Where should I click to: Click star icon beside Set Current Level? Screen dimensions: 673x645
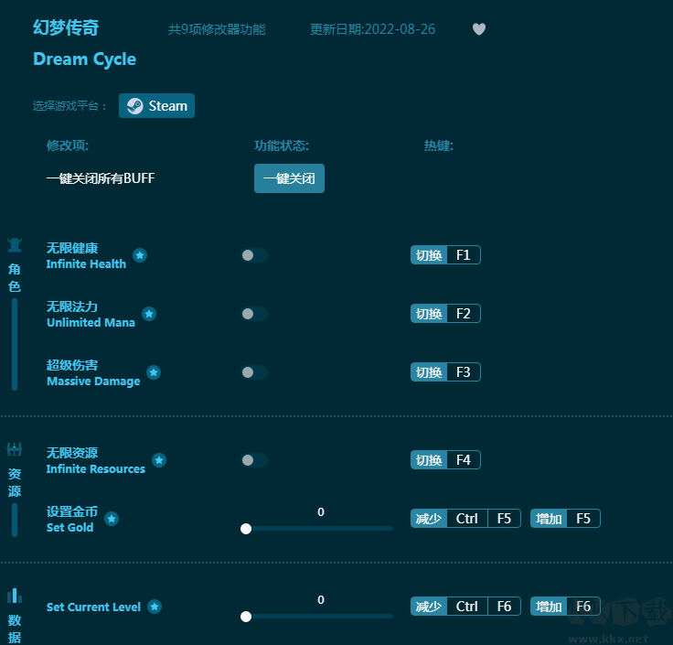[155, 607]
